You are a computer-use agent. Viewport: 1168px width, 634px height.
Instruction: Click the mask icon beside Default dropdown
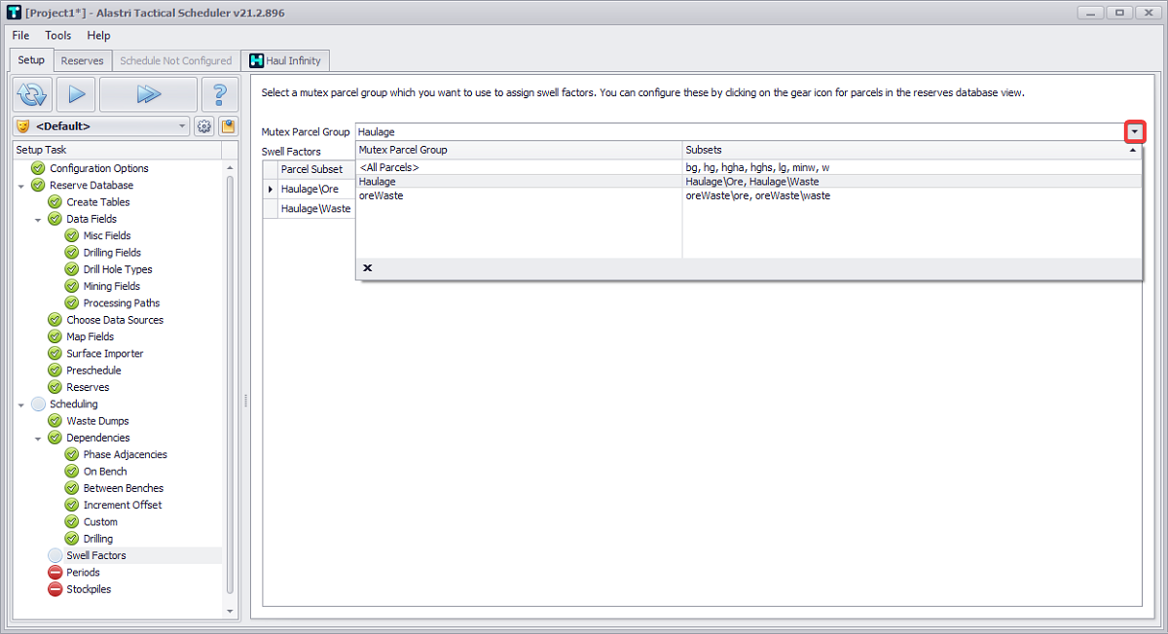23,126
